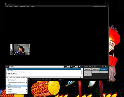Open the audio settings gear icon
Viewport: 124px width, 97px height.
82,67
